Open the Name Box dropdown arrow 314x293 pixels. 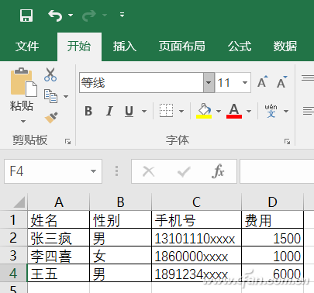93,171
